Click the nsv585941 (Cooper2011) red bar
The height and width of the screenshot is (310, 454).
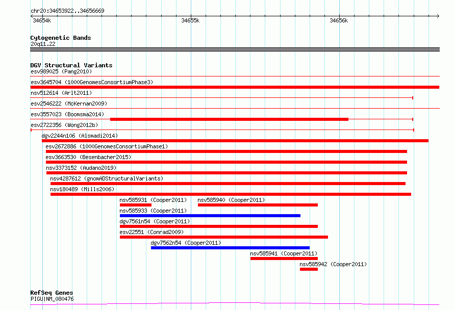(284, 259)
